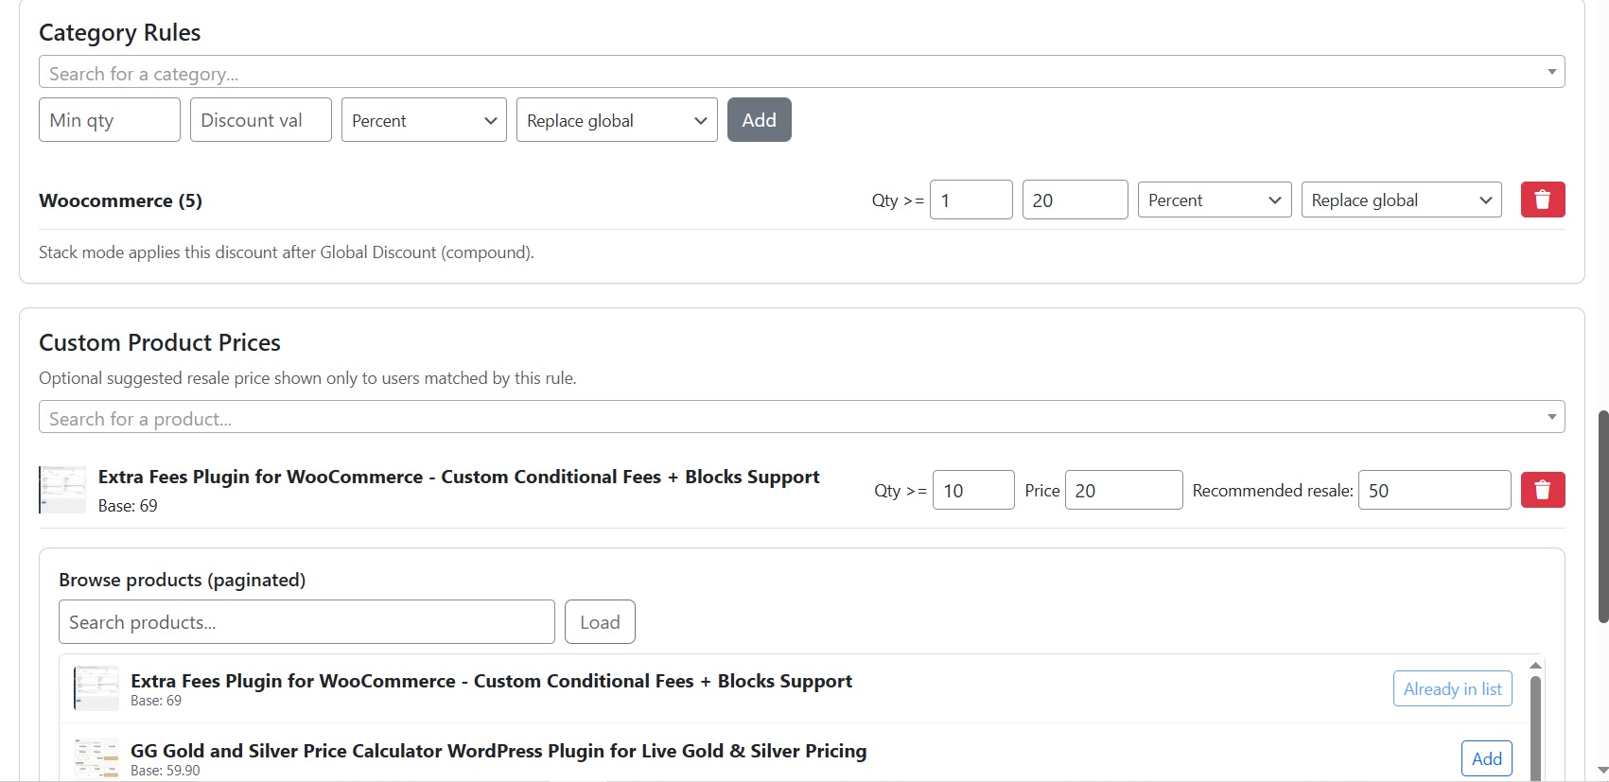This screenshot has height=782, width=1609.
Task: Click the browse products list scroll-up arrow
Action: (1535, 666)
